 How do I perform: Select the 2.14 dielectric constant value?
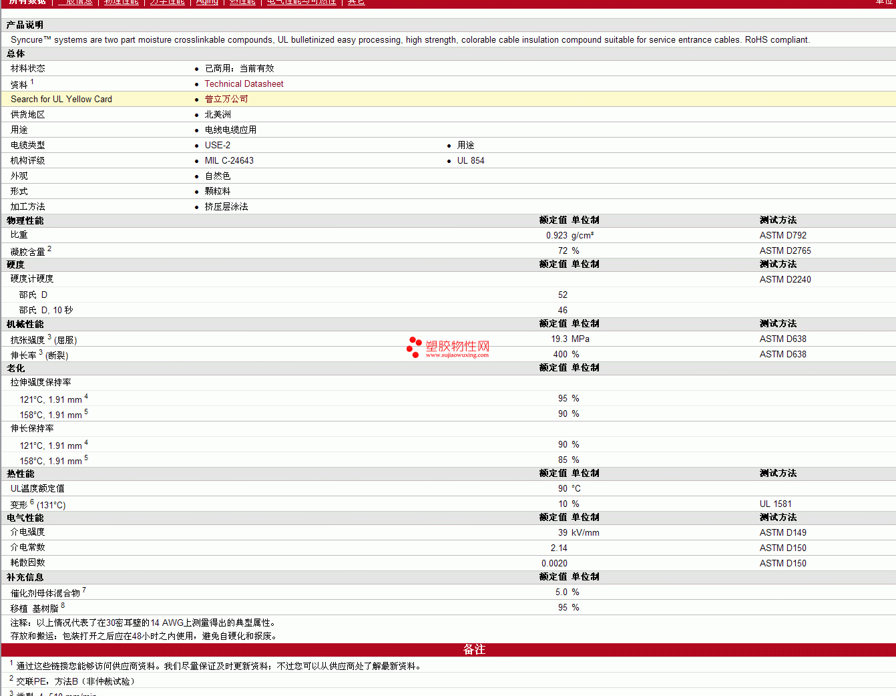click(559, 548)
